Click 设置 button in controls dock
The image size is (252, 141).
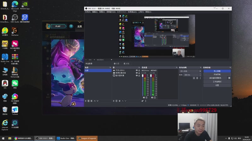217,85
